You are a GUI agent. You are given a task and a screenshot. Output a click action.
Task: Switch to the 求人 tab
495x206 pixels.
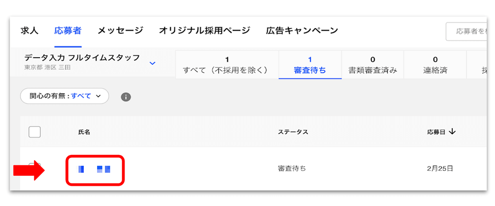[29, 30]
